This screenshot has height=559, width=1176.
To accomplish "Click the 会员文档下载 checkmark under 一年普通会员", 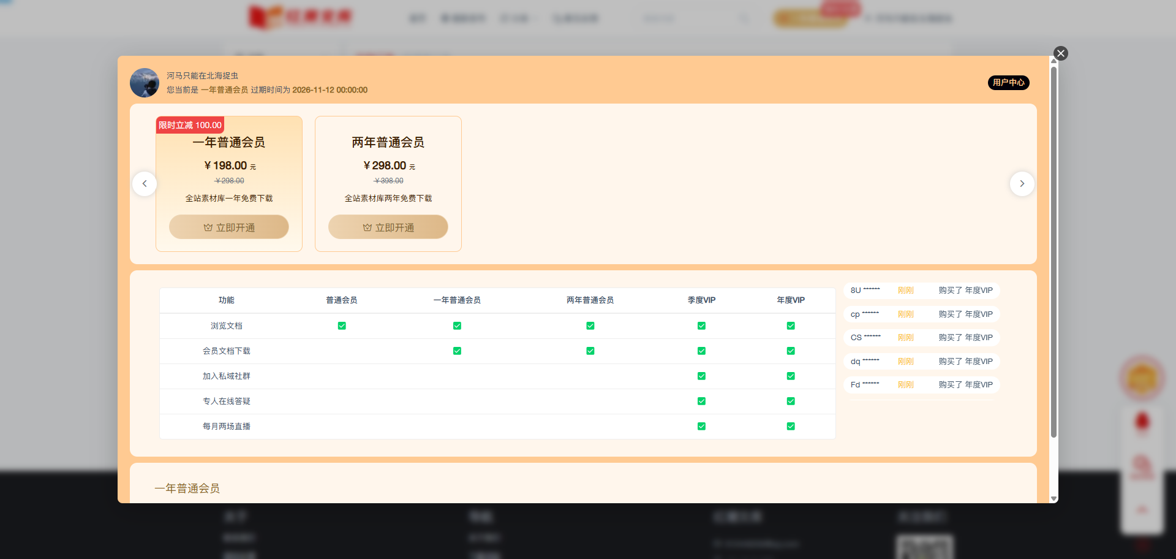I will click(x=457, y=351).
